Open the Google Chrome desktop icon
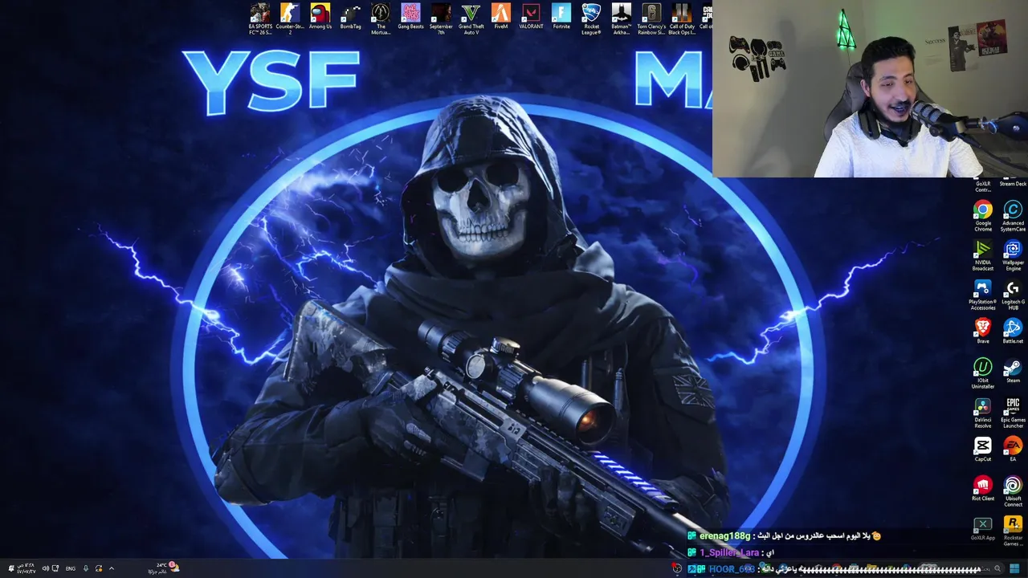The height and width of the screenshot is (578, 1028). (983, 217)
